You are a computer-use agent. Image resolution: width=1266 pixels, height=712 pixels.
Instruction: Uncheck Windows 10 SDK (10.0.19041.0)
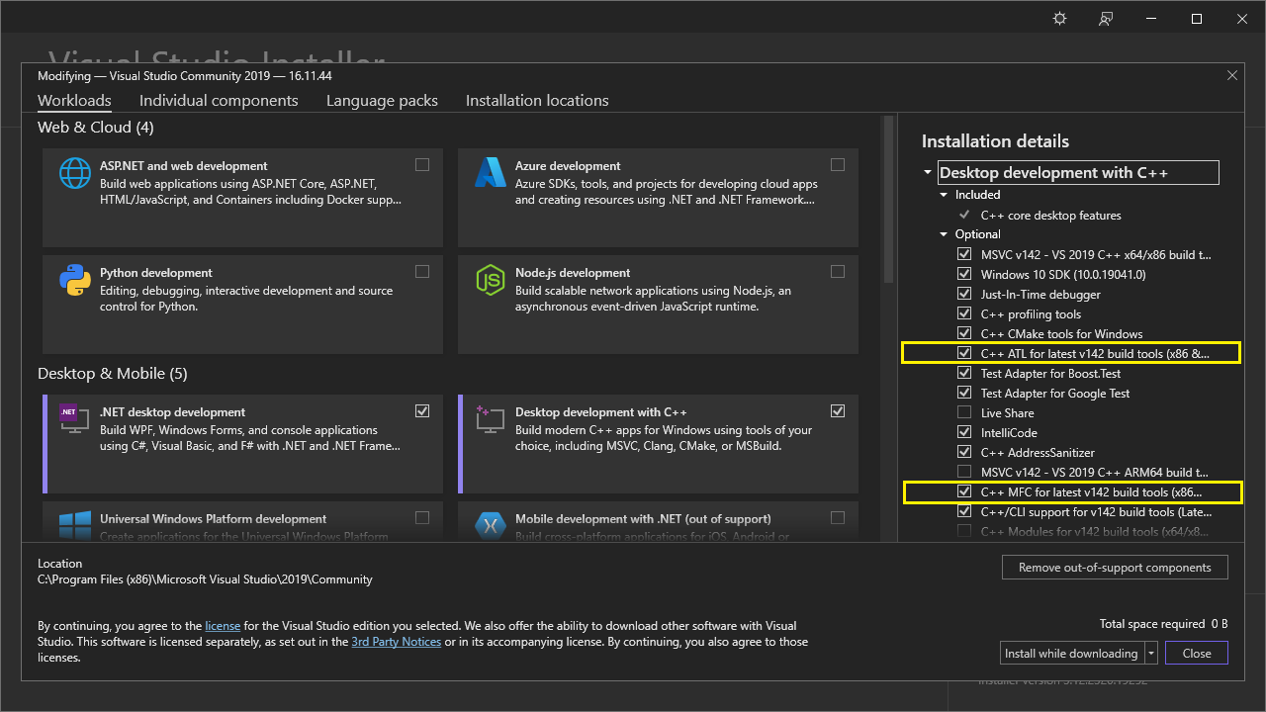click(x=964, y=274)
